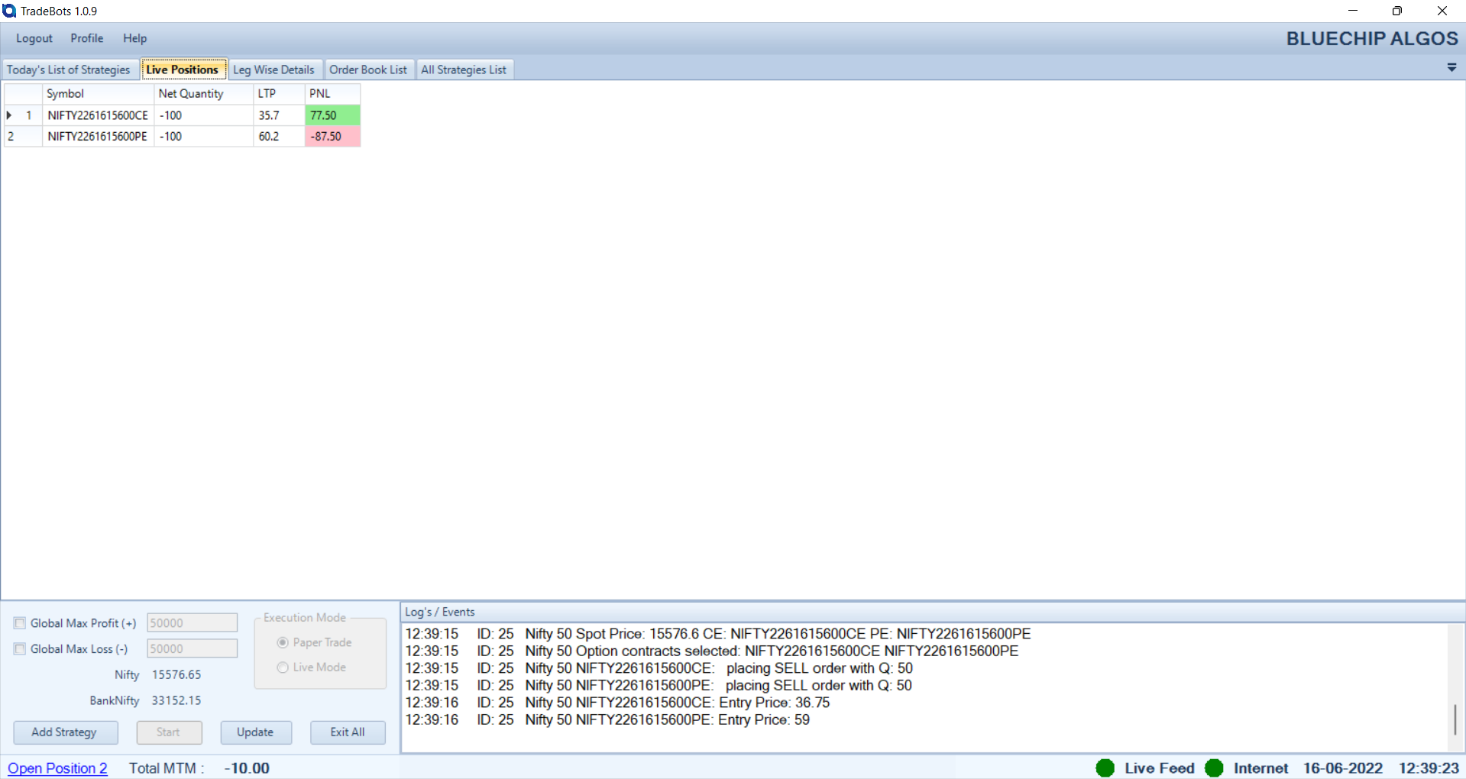Click the Net Quantity column header
The width and height of the screenshot is (1466, 779).
coord(203,93)
